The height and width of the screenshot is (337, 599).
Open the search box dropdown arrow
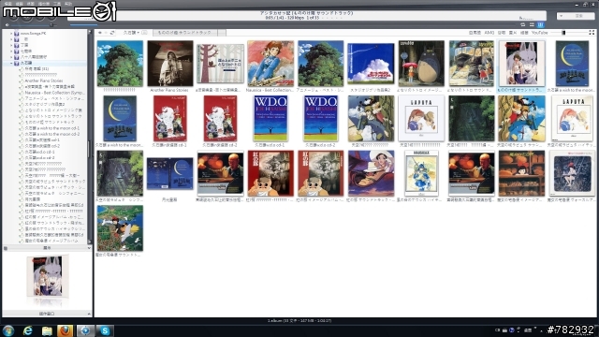click(562, 16)
